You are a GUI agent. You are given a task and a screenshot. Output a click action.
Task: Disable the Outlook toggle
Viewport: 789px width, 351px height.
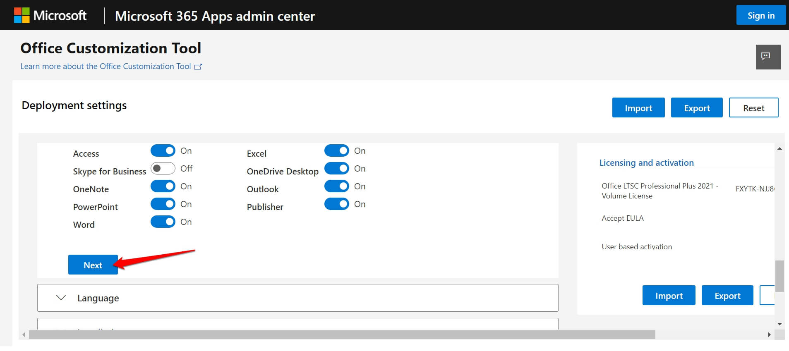coord(337,186)
